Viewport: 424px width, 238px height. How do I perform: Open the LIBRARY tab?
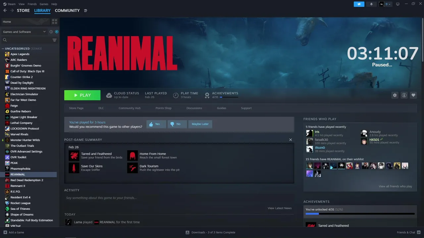[x=42, y=11]
